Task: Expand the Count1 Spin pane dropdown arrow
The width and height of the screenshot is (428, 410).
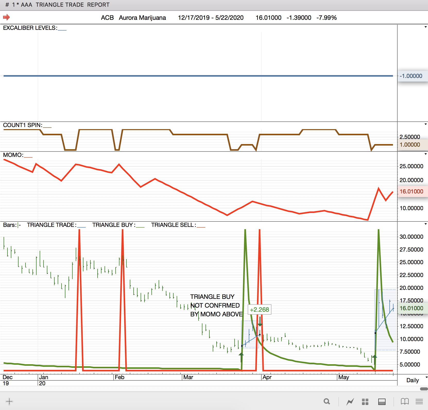Action: coord(425,124)
